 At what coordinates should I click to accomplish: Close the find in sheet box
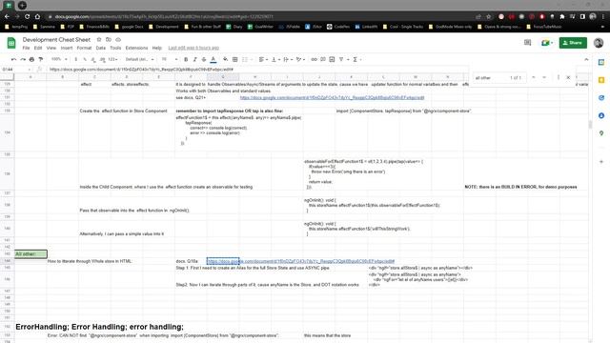568,78
